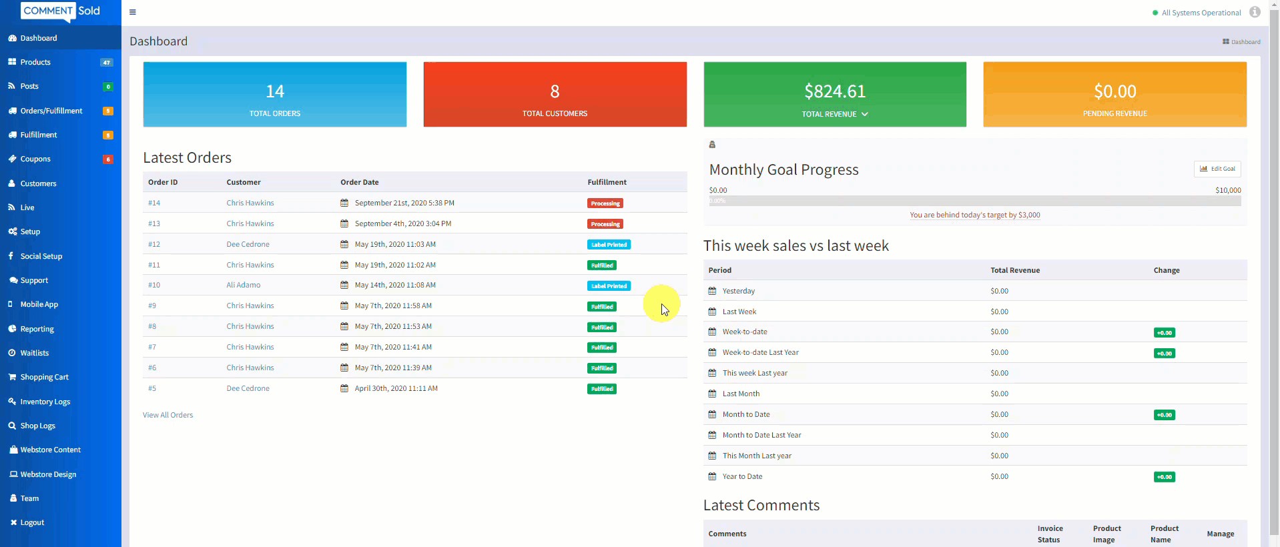Screen dimensions: 1280x547
Task: Click the Mobile App phone icon
Action: pyautogui.click(x=11, y=304)
